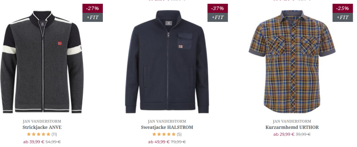Open the (11) reviews count link

(54, 134)
